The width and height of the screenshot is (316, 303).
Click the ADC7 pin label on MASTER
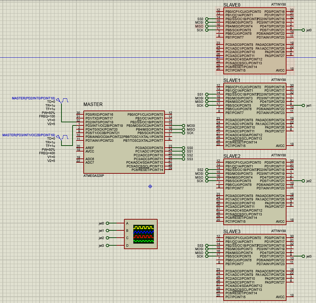(90, 163)
